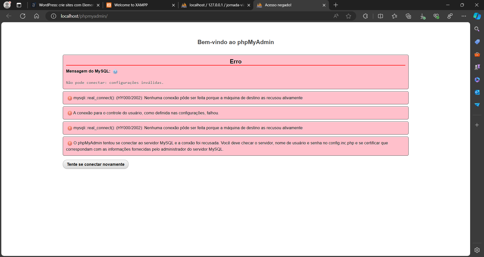The height and width of the screenshot is (257, 484).
Task: Open sidebar Outlook icon
Action: point(477,92)
